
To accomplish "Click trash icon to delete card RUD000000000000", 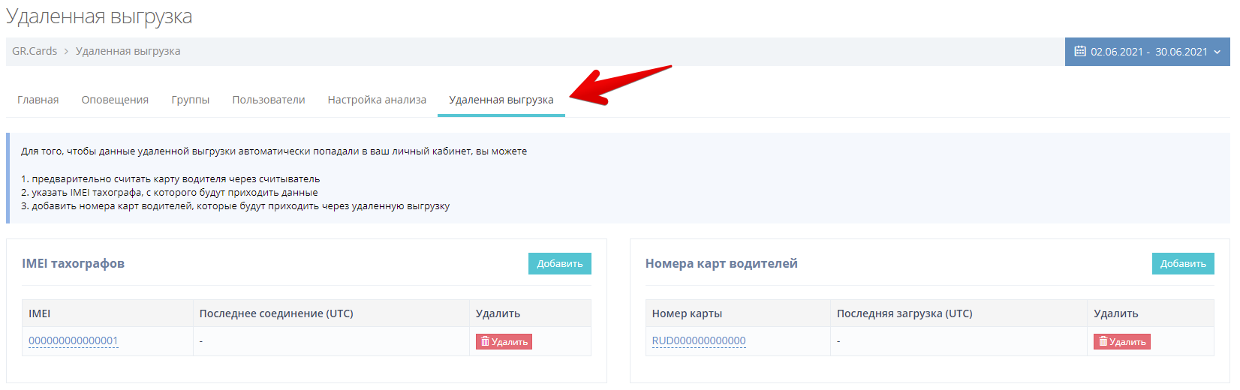I will coord(1103,341).
